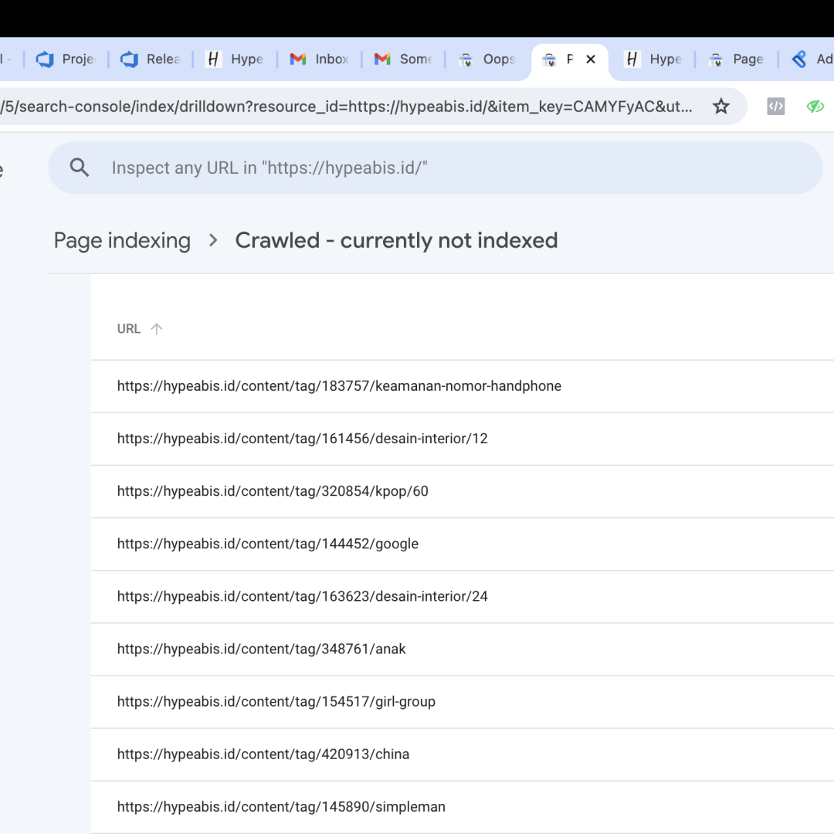Switch to the Relea tab
Image resolution: width=834 pixels, height=834 pixels.
point(150,59)
